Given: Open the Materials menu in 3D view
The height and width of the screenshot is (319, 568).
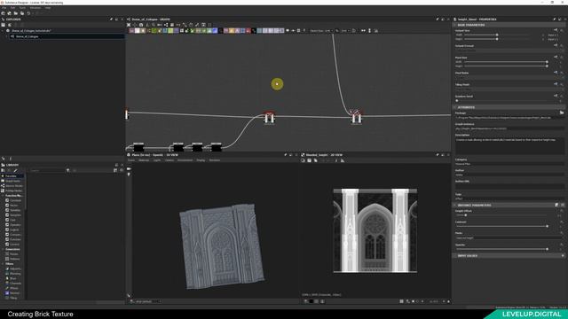Looking at the screenshot, I should tap(144, 160).
